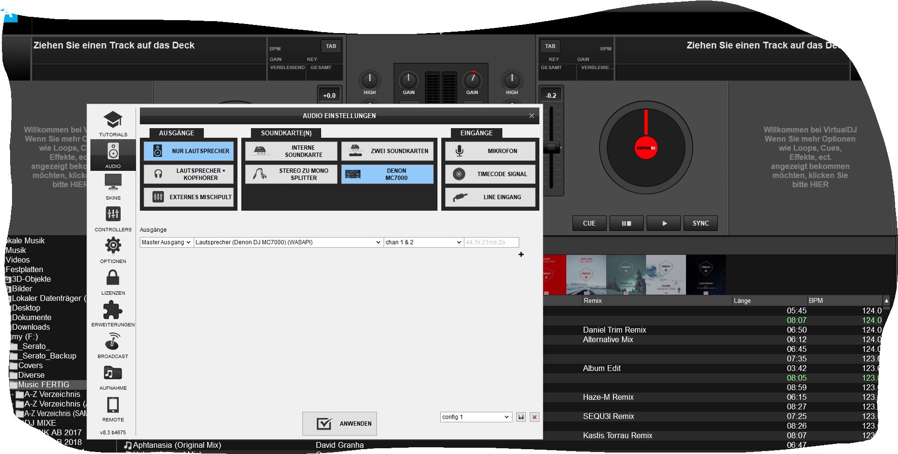The image size is (898, 454).
Task: Click the Anwenden apply button
Action: [339, 424]
